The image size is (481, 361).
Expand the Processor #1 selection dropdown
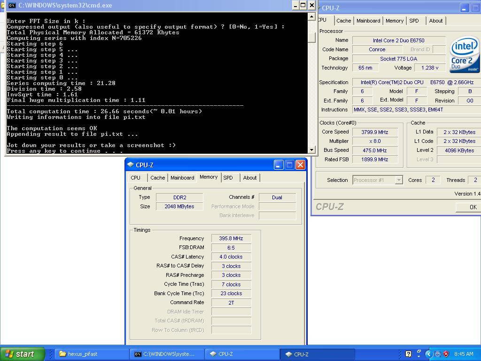click(x=398, y=180)
